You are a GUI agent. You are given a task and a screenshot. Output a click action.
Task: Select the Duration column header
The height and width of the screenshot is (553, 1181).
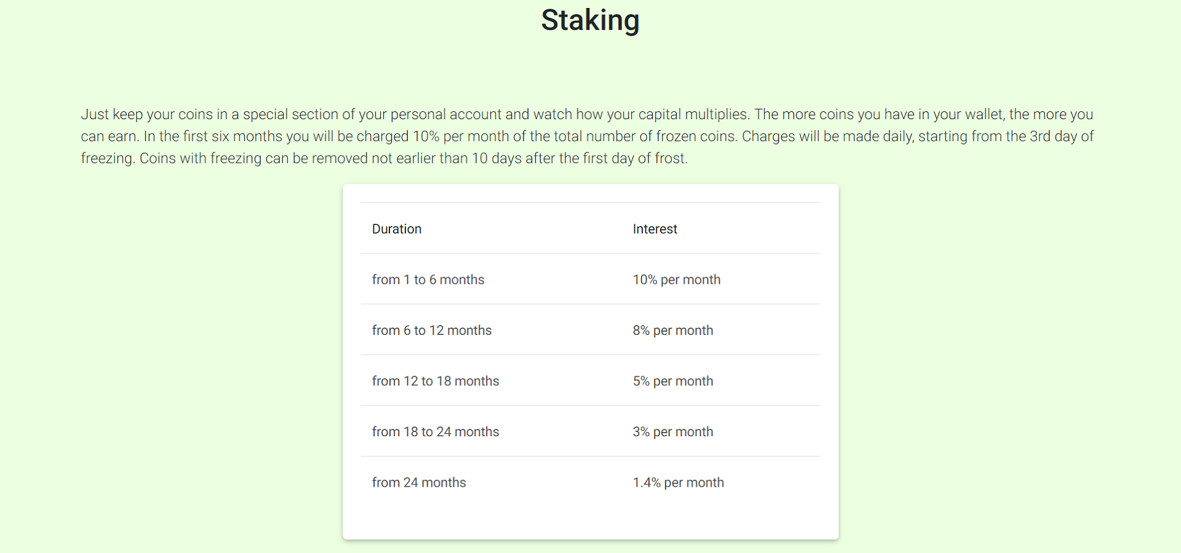397,229
